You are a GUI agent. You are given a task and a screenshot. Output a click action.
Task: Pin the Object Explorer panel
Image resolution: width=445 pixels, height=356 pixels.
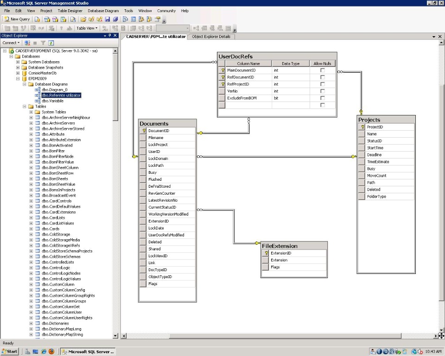[x=109, y=36]
